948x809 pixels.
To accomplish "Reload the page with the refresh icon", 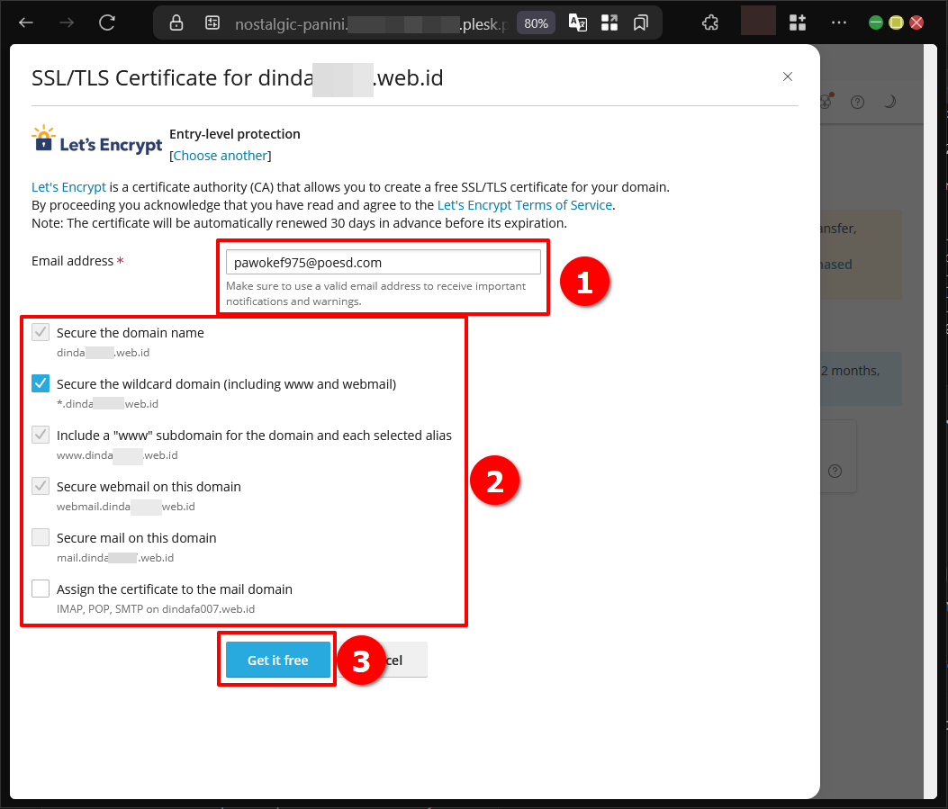I will (107, 22).
